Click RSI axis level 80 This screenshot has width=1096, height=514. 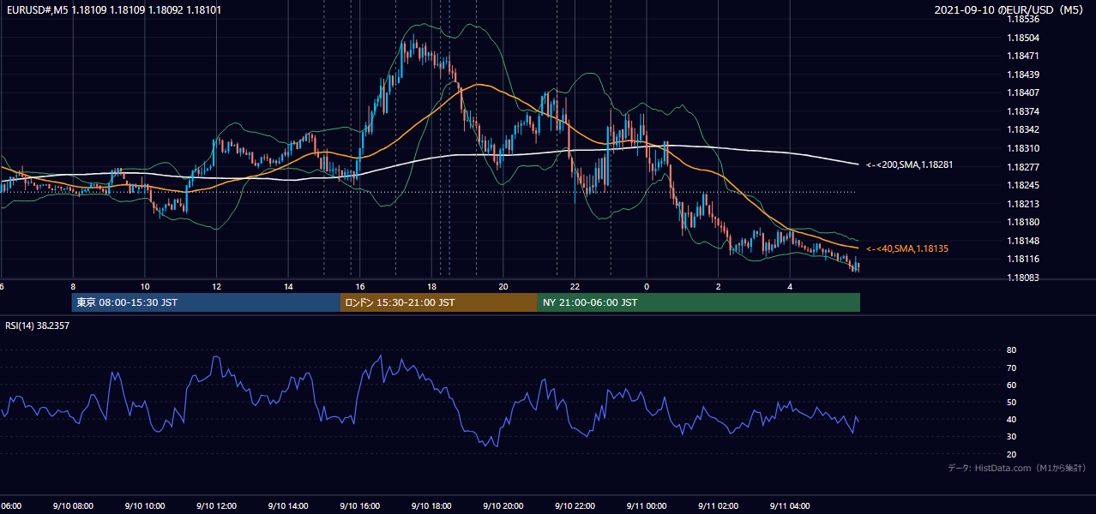1012,350
